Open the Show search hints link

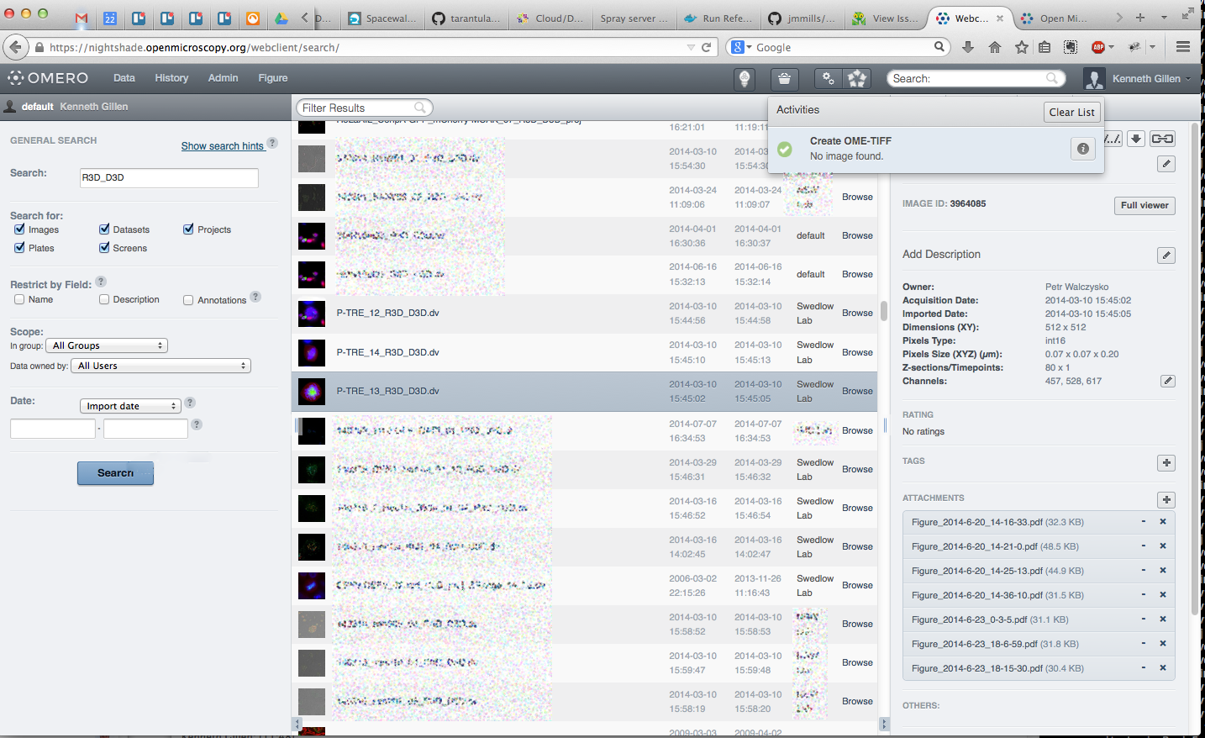(223, 146)
